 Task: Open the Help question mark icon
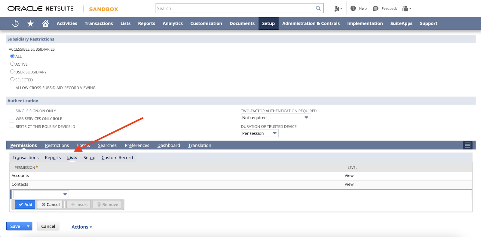(x=353, y=8)
